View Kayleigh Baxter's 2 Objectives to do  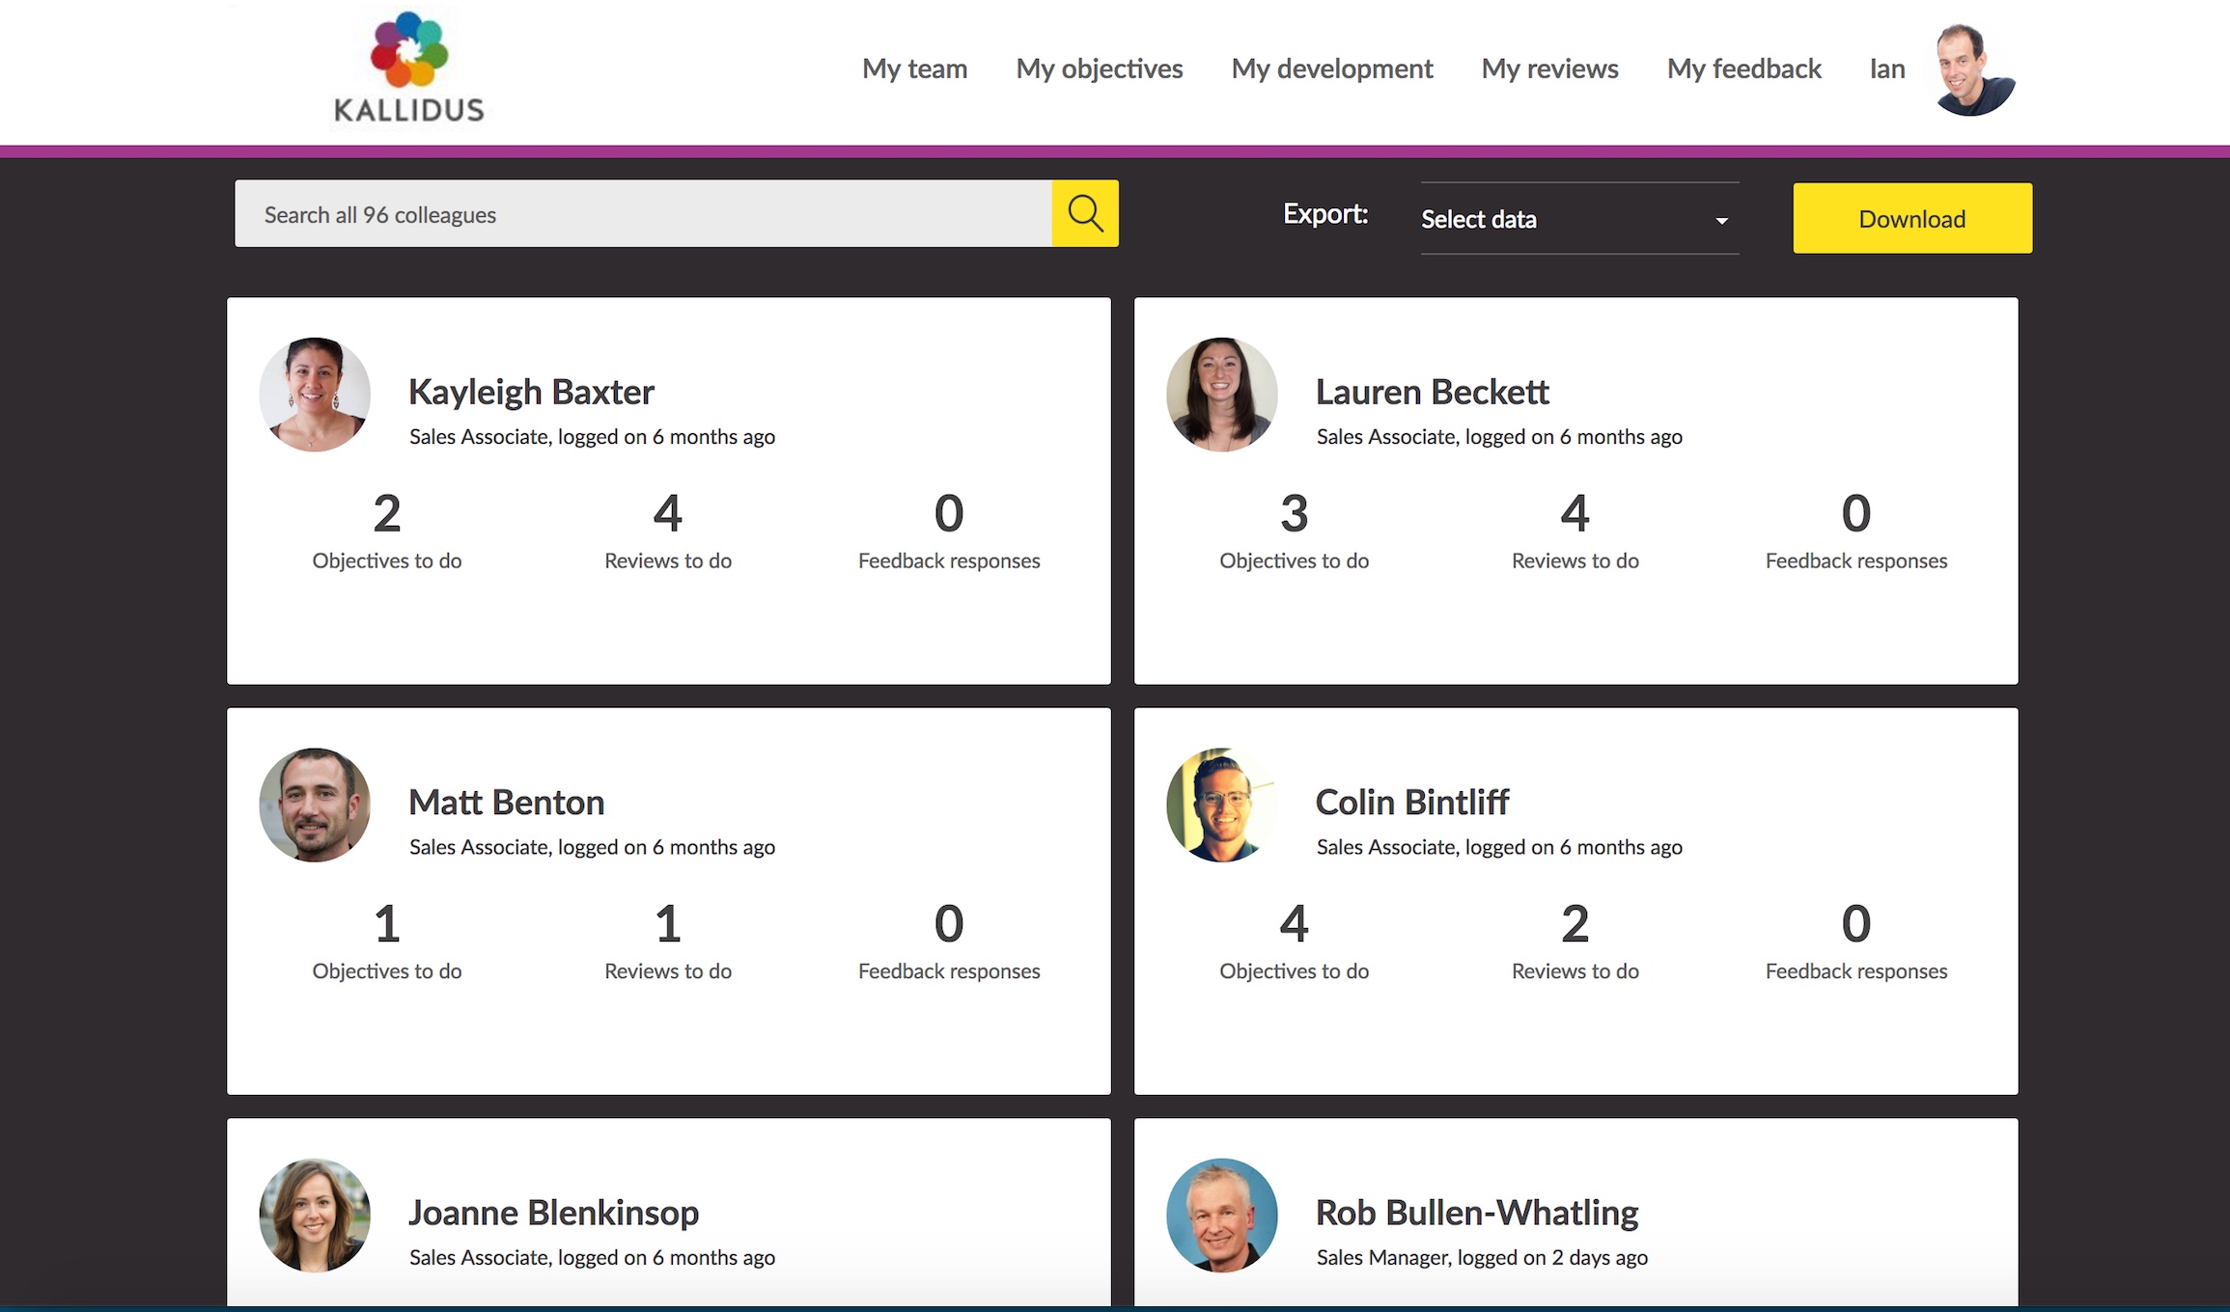[x=387, y=532]
